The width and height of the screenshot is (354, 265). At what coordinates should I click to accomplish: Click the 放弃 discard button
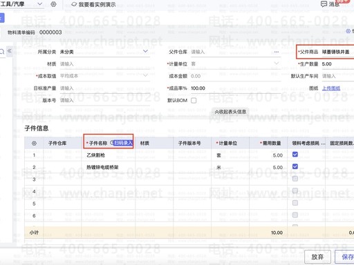point(317,257)
